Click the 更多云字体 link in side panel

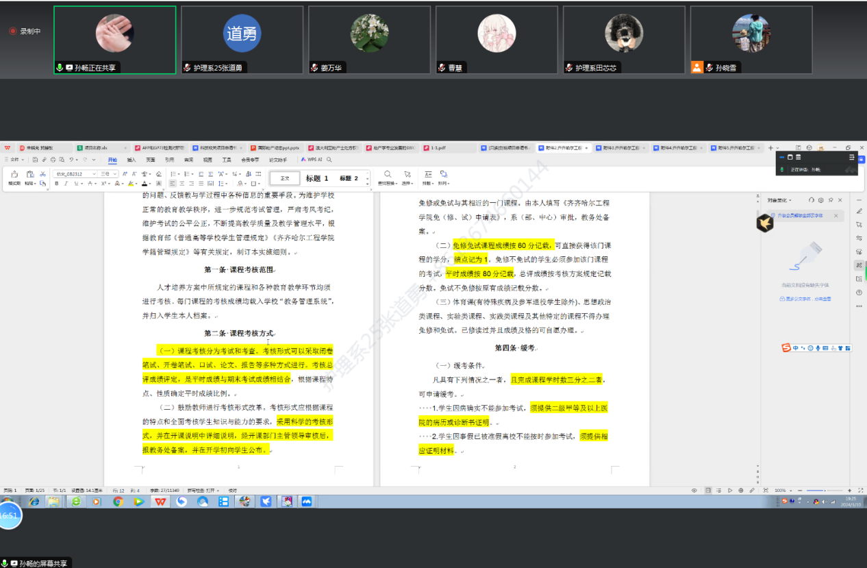(807, 299)
